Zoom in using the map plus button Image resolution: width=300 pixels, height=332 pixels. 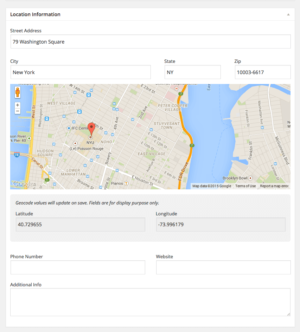click(x=18, y=105)
